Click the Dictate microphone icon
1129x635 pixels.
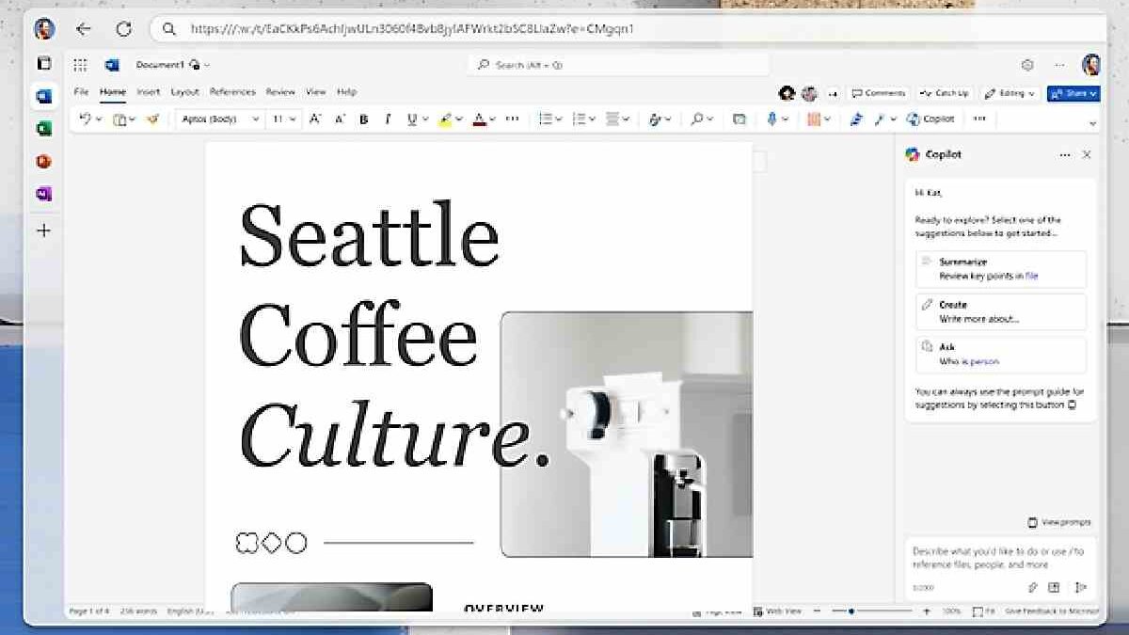pyautogui.click(x=771, y=119)
